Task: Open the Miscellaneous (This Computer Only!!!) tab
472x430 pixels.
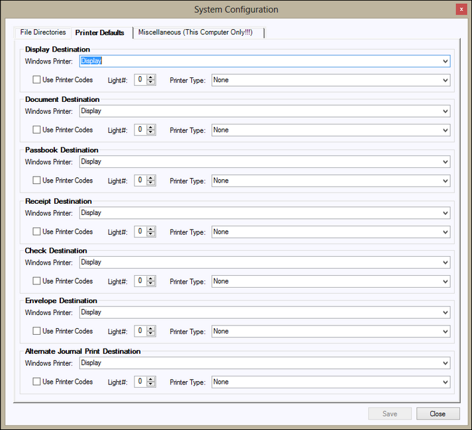Action: [x=199, y=32]
